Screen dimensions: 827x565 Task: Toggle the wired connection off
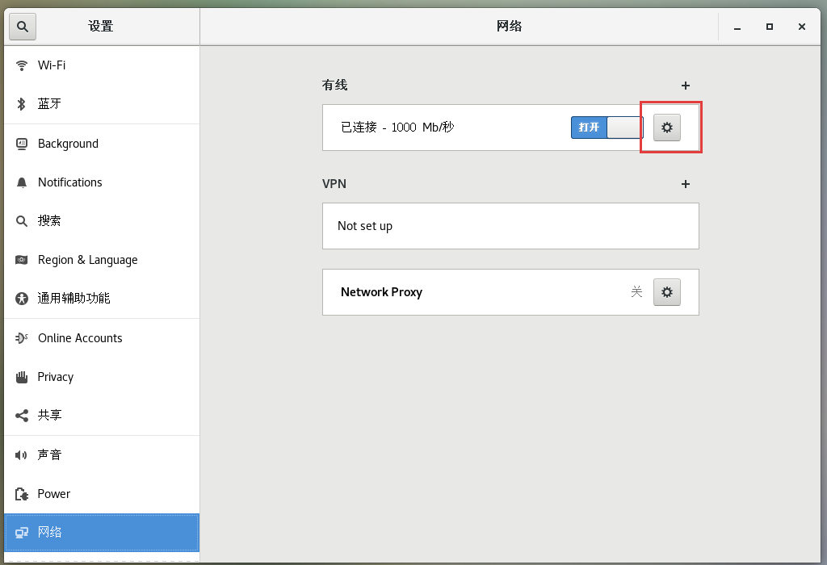606,127
